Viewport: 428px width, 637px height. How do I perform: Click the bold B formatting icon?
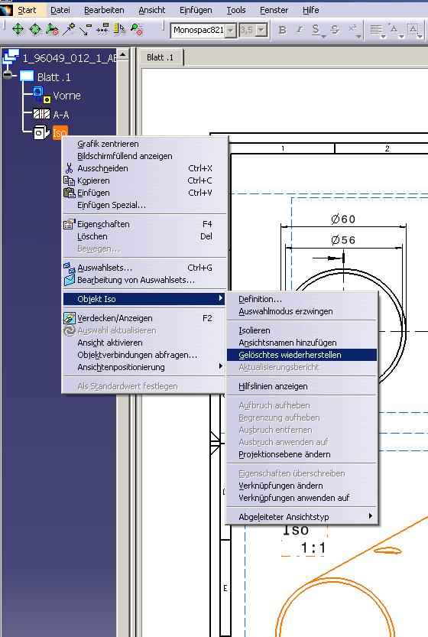pyautogui.click(x=283, y=30)
